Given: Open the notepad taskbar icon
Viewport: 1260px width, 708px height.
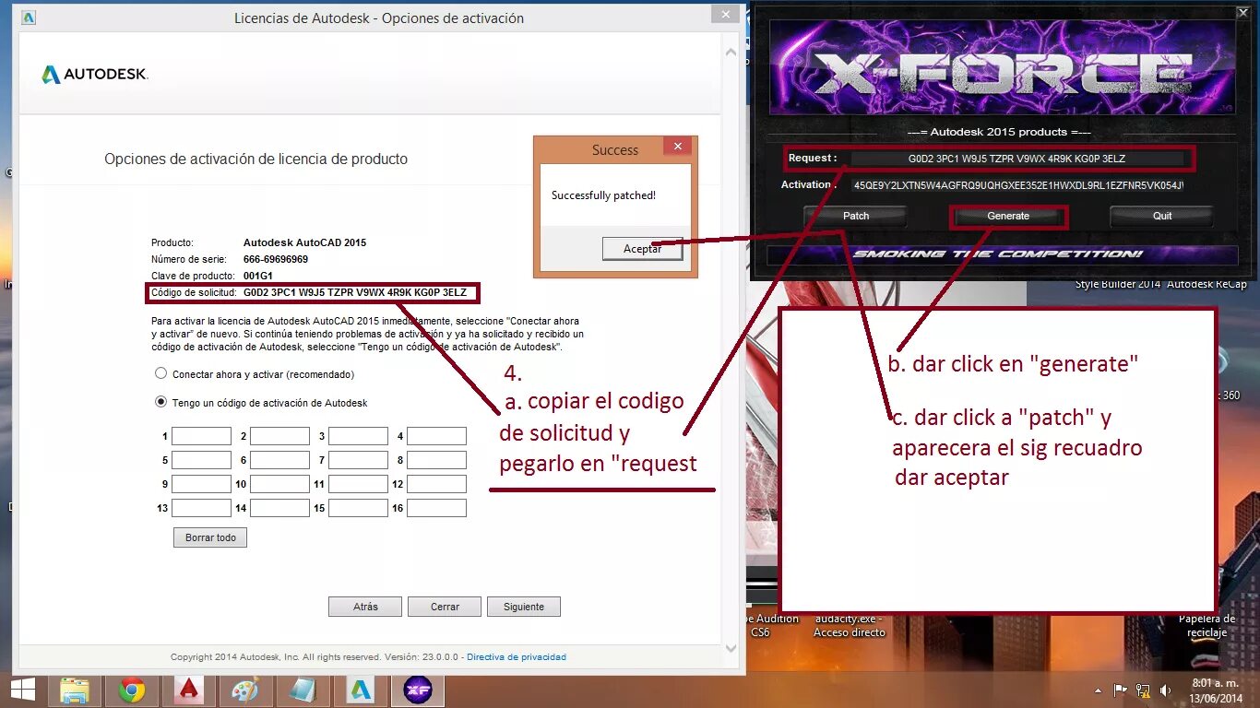Looking at the screenshot, I should pos(303,690).
